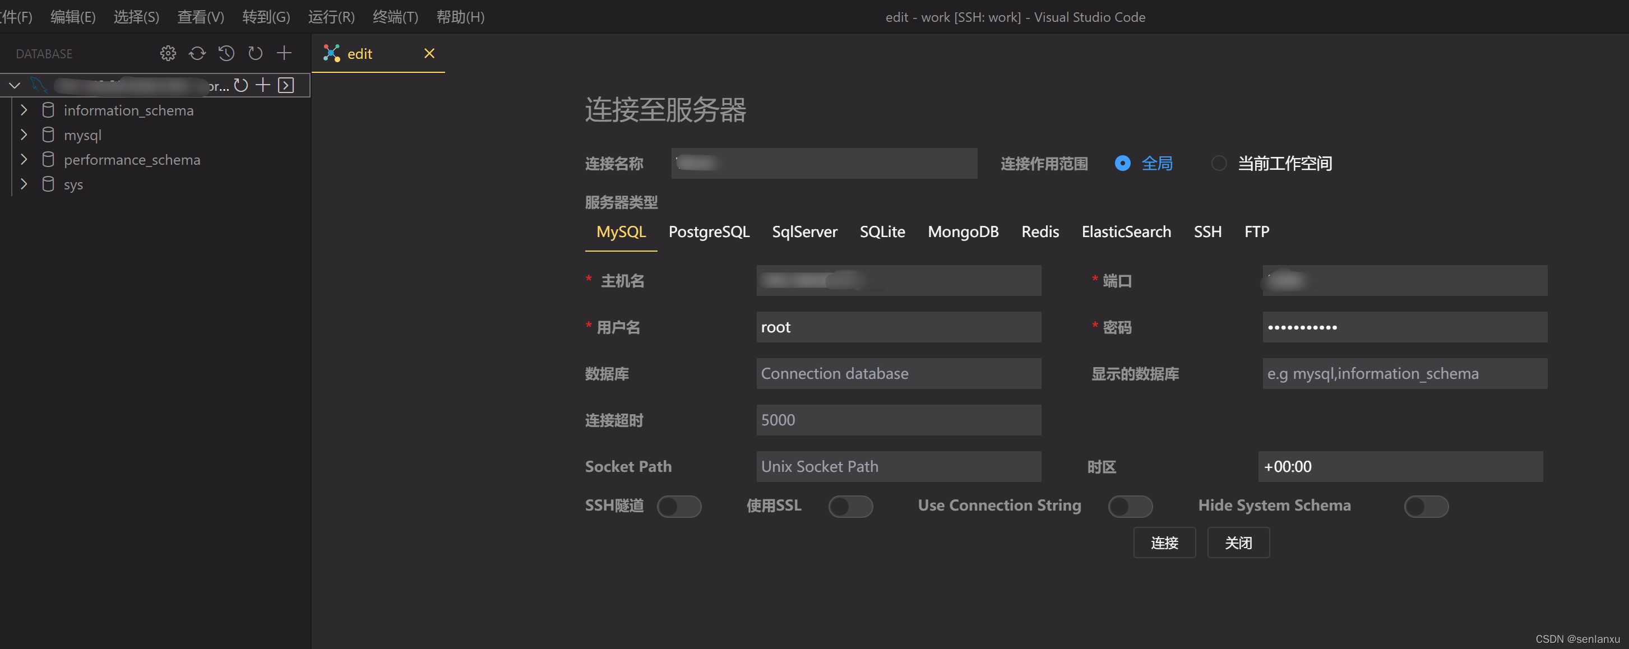
Task: Open the 帮助(H) menu
Action: click(x=460, y=17)
